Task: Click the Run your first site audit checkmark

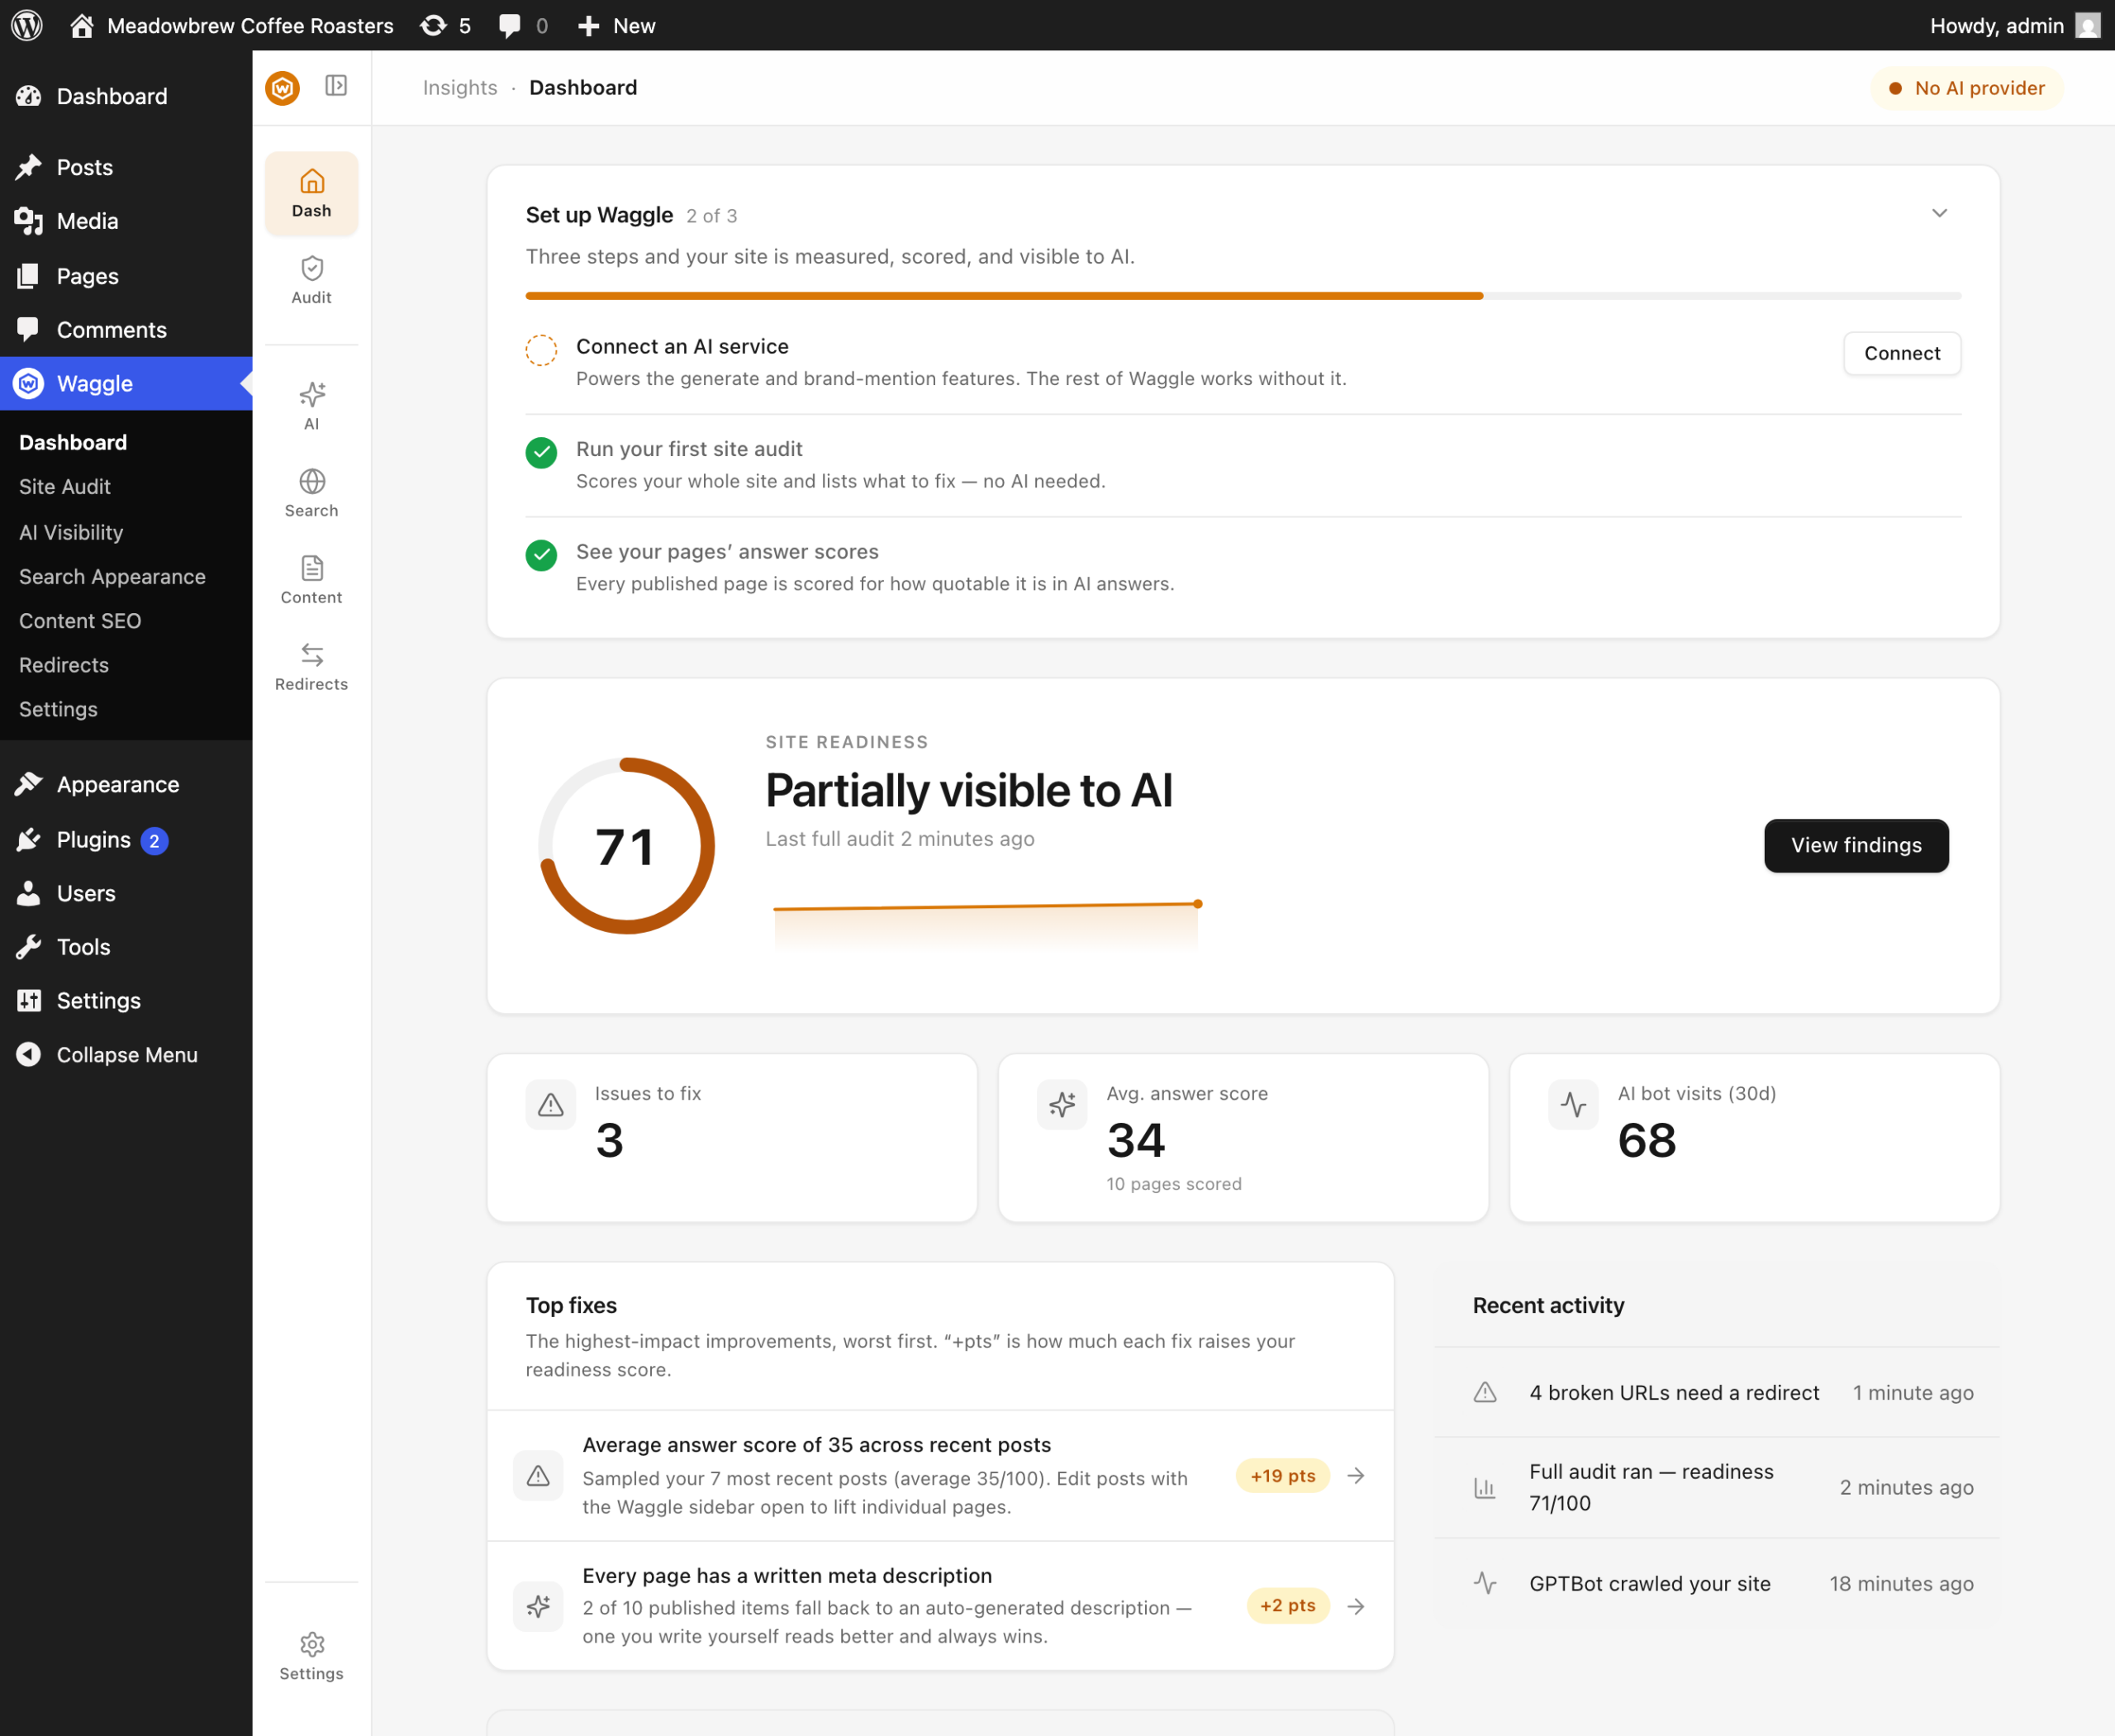Action: (x=541, y=453)
